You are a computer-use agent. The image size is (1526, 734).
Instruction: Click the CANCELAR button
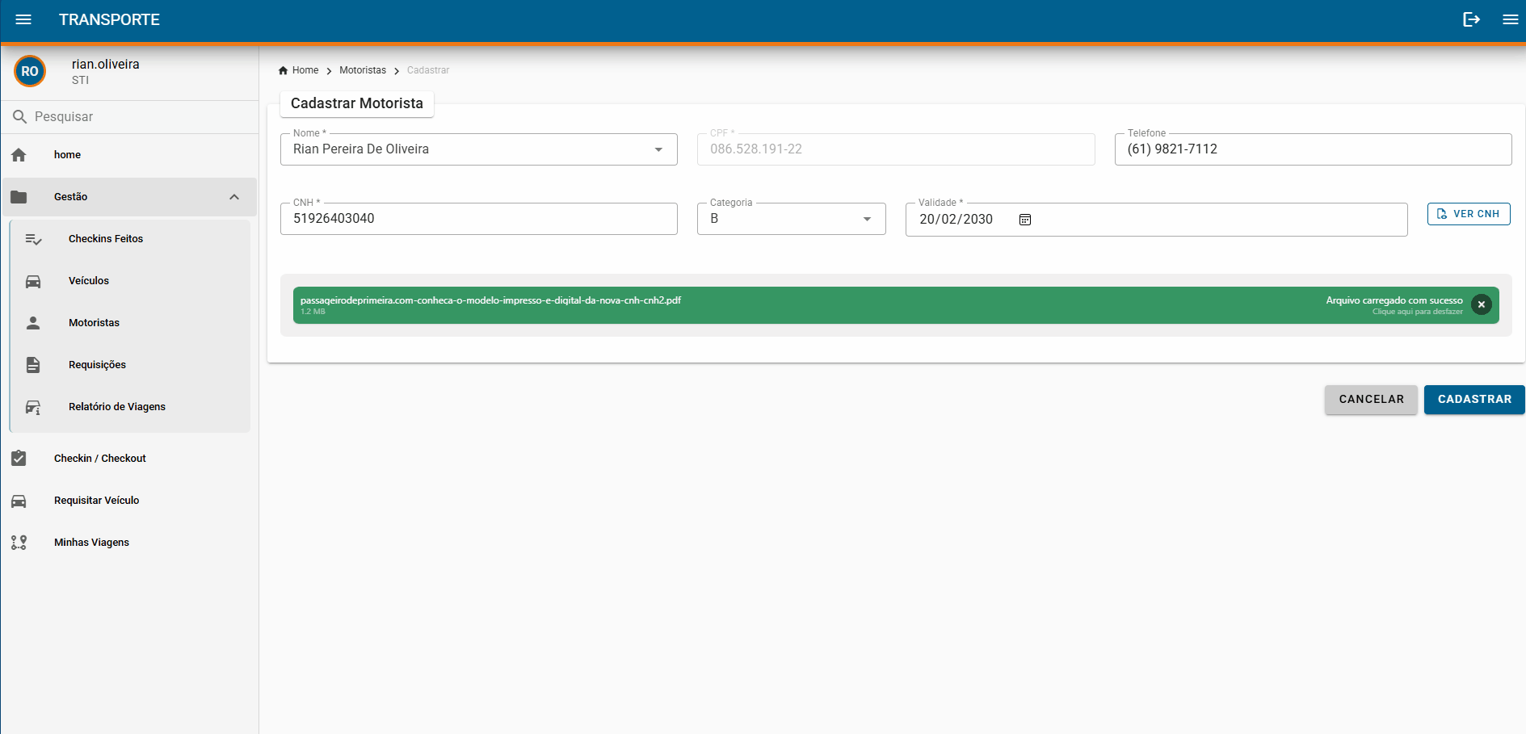(x=1371, y=400)
